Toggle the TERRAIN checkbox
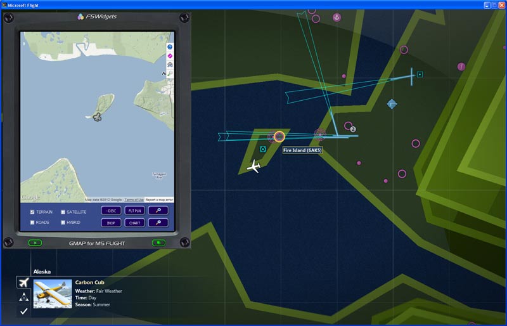Screen dimensions: 507x326 pyautogui.click(x=32, y=212)
